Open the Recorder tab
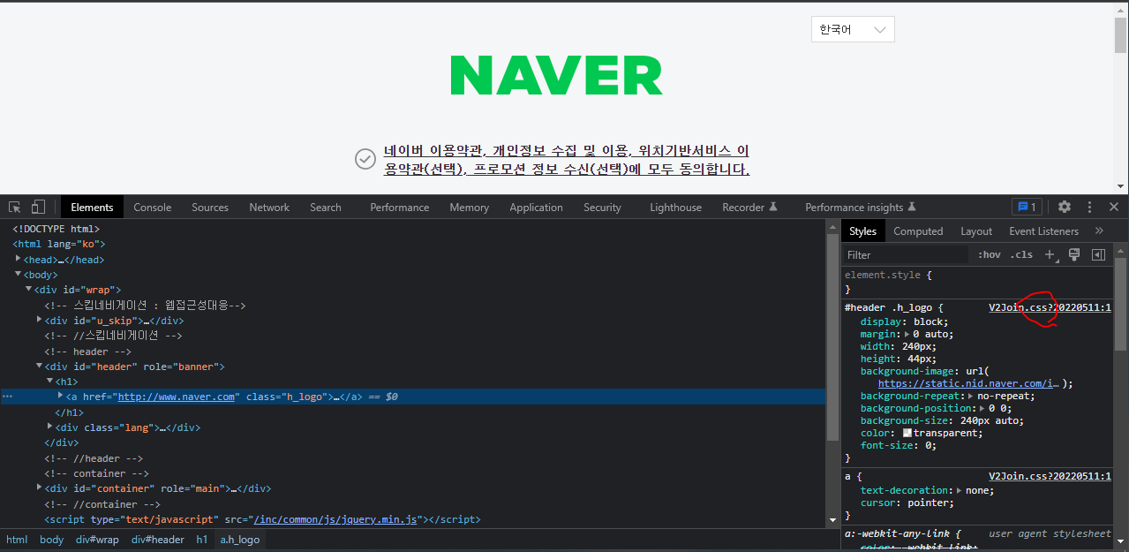Screen dimensions: 1129x552 point(749,207)
